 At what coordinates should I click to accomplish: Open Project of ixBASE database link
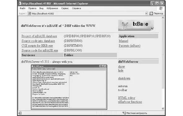coord(39,36)
